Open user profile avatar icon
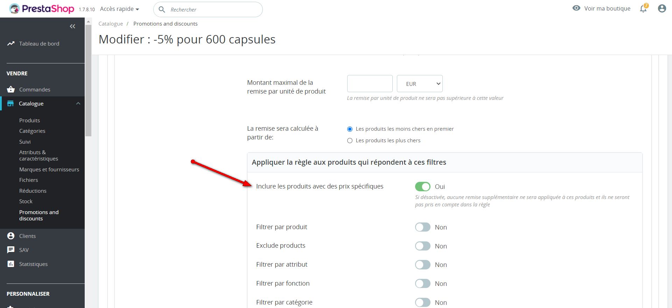 pyautogui.click(x=661, y=9)
